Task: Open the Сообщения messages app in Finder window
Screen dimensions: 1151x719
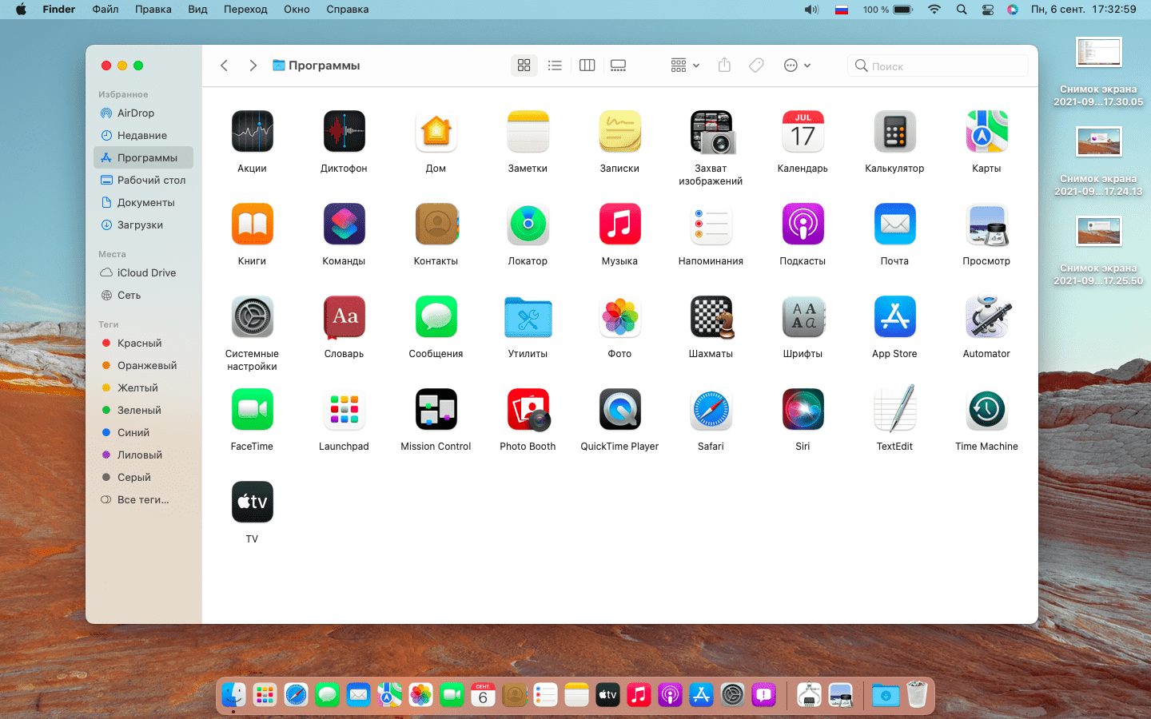Action: [x=436, y=316]
